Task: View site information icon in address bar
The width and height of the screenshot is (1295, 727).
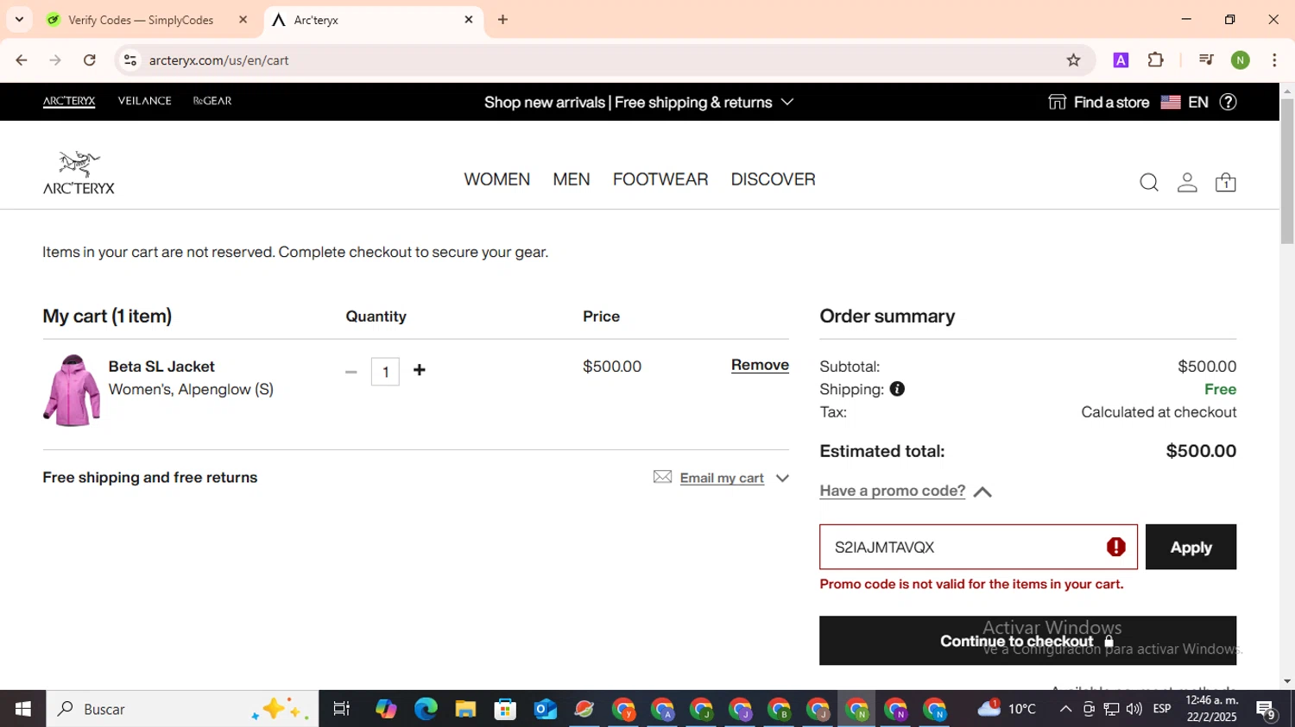Action: click(x=130, y=60)
